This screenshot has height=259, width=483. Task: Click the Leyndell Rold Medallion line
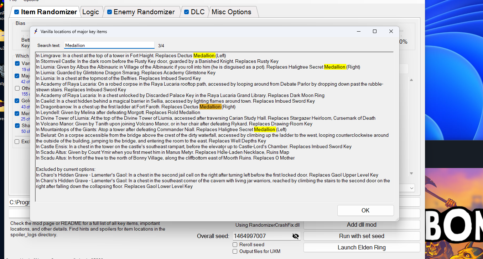[118, 113]
